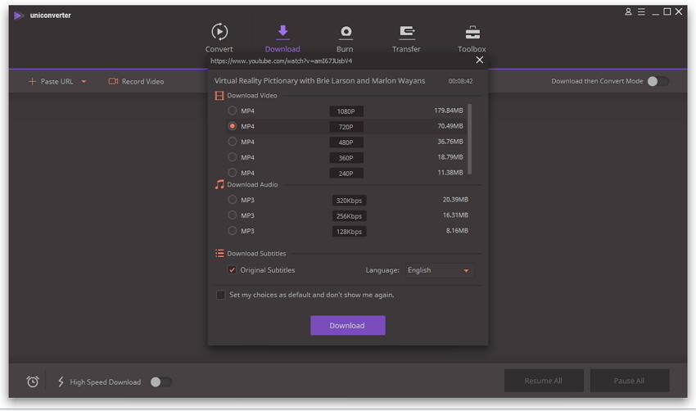Click the video title text
Screen dimensions: 696x411
point(319,81)
